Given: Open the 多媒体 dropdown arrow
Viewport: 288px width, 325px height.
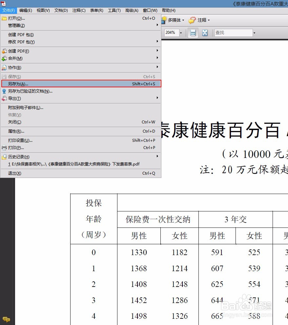Looking at the screenshot, I should pyautogui.click(x=183, y=20).
